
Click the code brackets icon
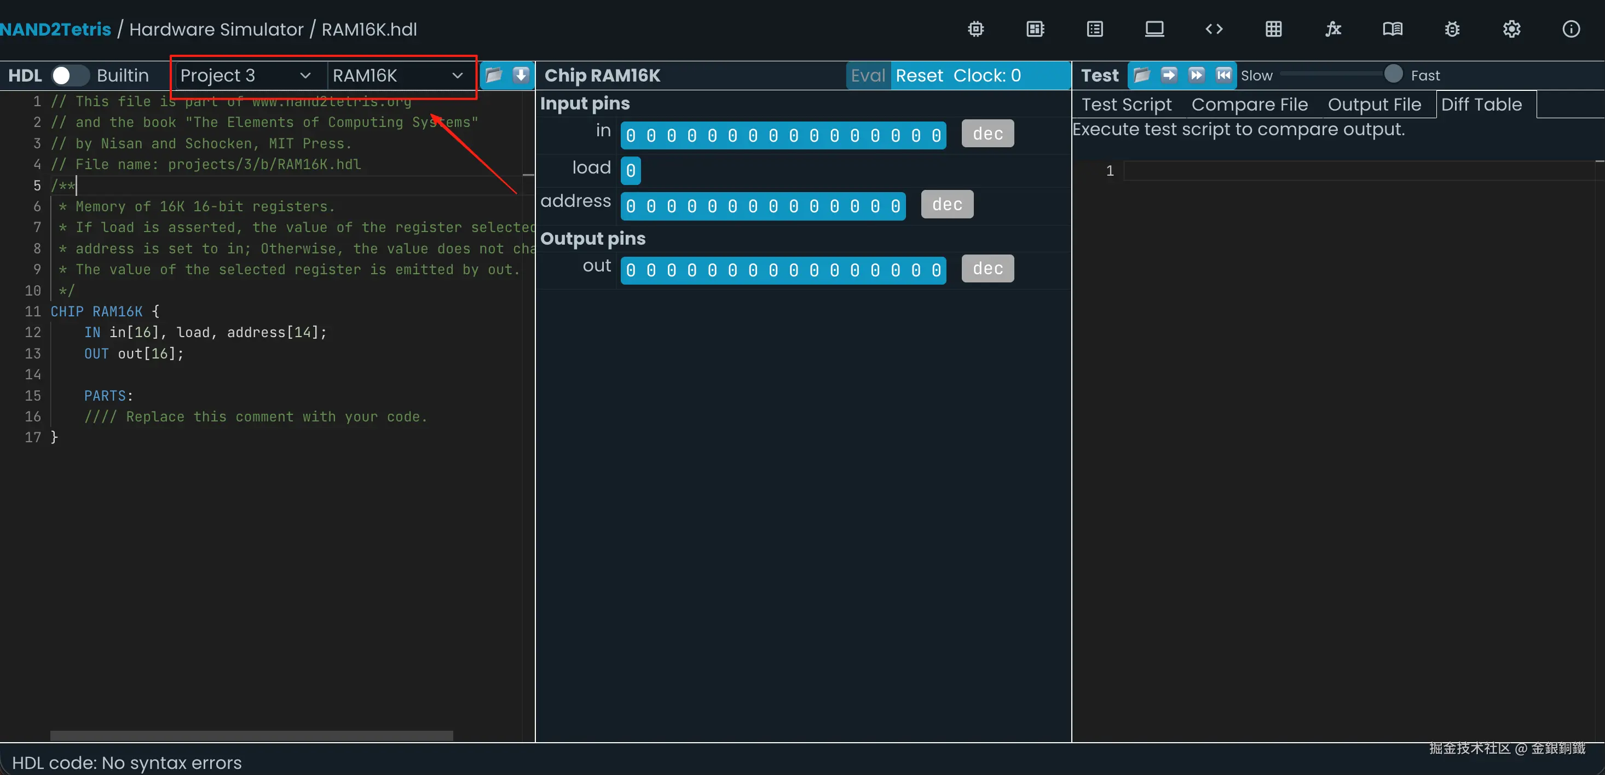click(x=1214, y=29)
